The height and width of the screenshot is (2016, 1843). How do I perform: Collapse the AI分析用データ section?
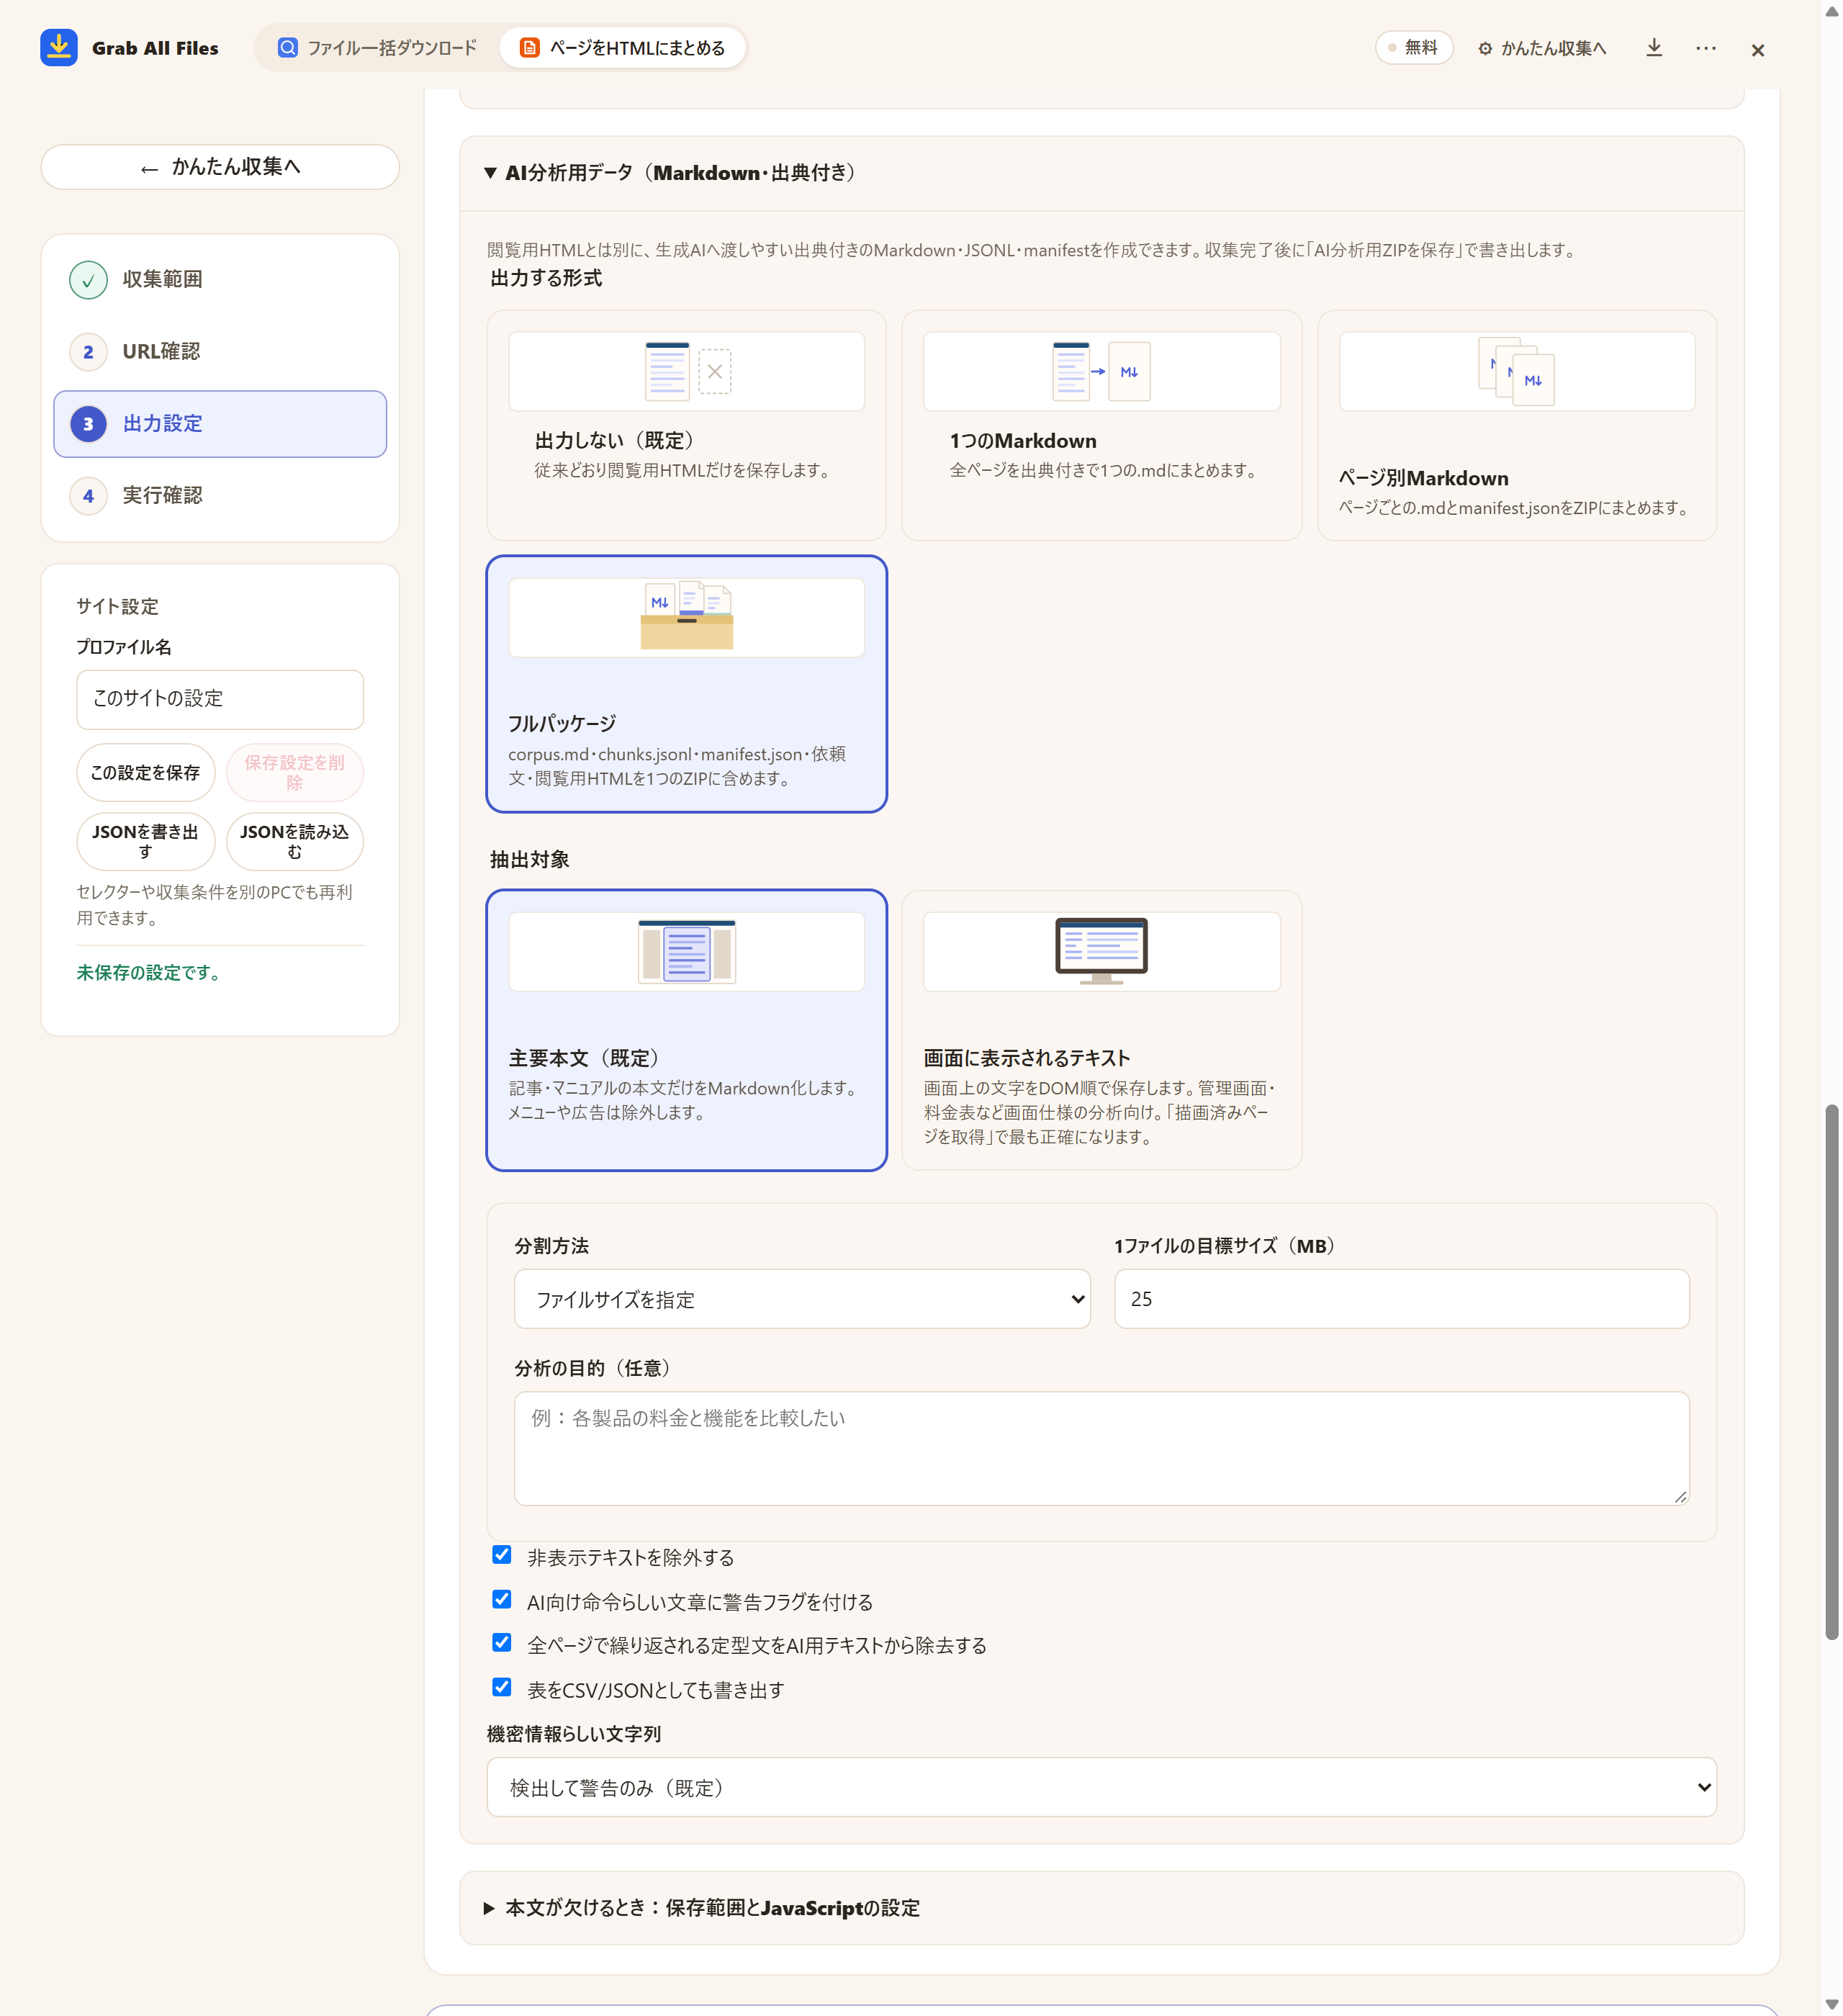pyautogui.click(x=1101, y=173)
